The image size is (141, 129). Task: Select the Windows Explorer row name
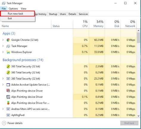(21, 52)
